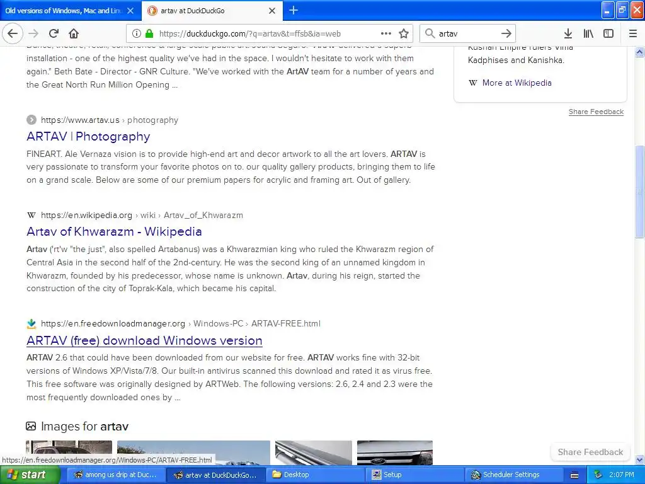645x484 pixels.
Task: Open the first car image thumbnail
Action: [x=69, y=452]
